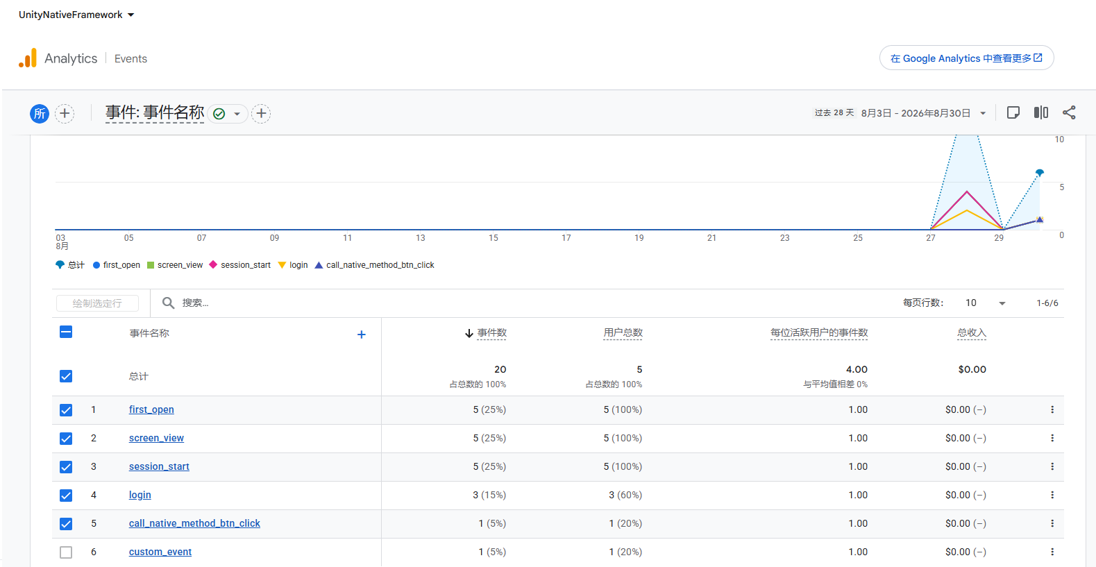Open the custom_event row more options menu

(x=1052, y=552)
